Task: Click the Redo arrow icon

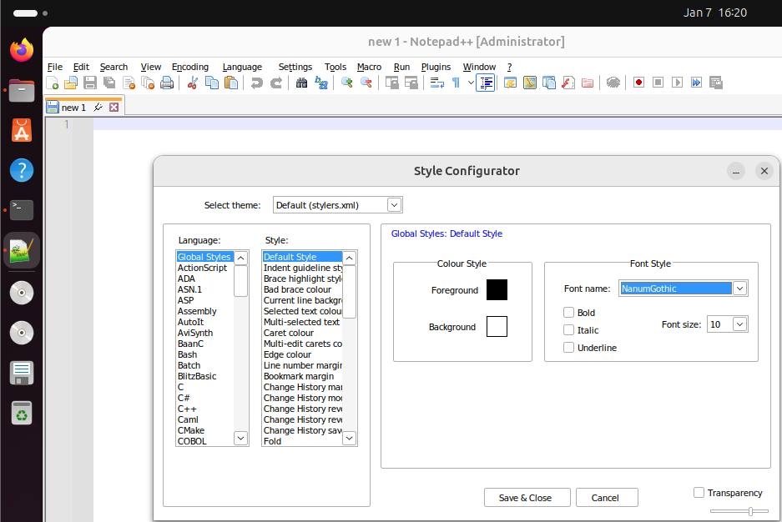Action: point(275,83)
